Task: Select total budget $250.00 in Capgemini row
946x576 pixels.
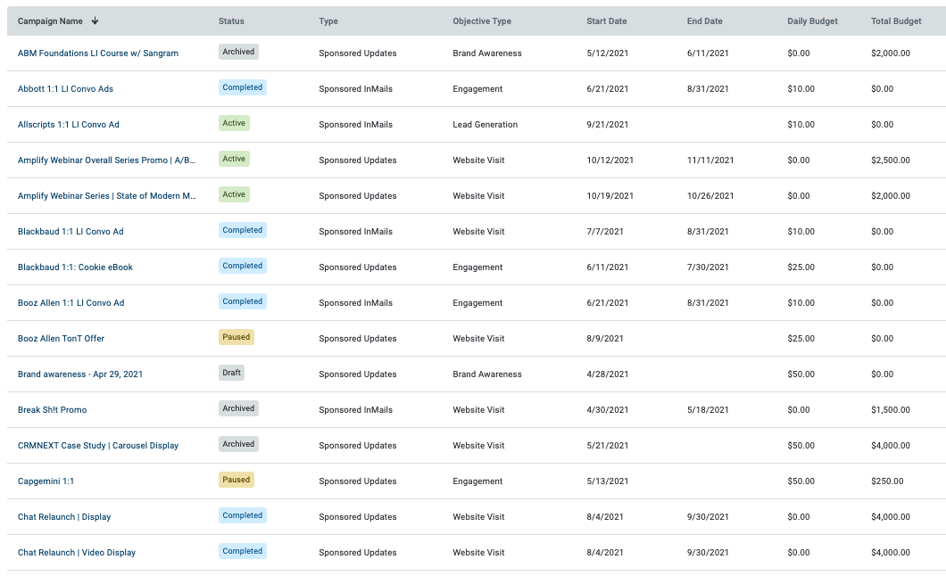Action: click(x=887, y=481)
